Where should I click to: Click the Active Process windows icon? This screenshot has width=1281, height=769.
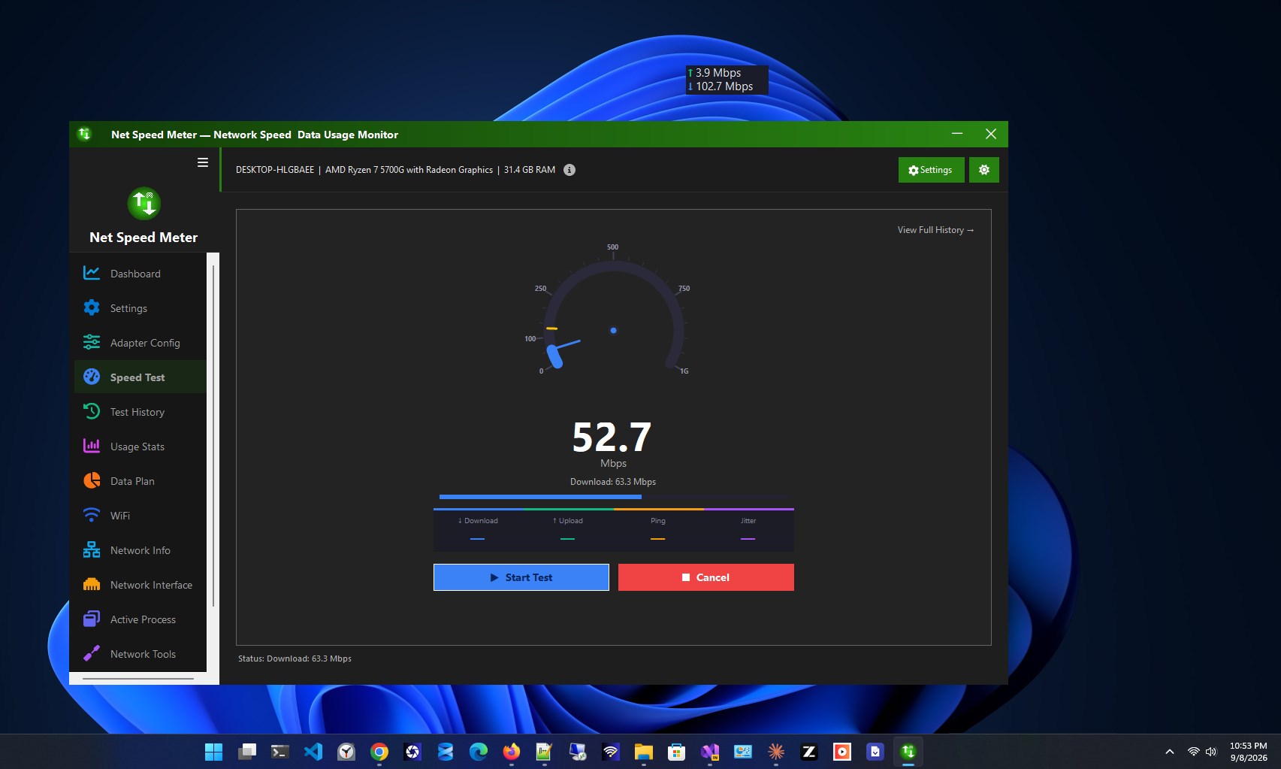pos(92,619)
